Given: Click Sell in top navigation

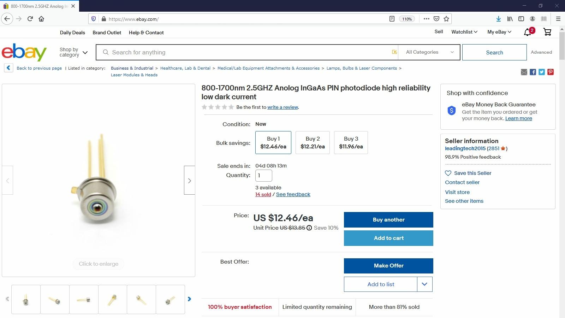Looking at the screenshot, I should pyautogui.click(x=439, y=31).
